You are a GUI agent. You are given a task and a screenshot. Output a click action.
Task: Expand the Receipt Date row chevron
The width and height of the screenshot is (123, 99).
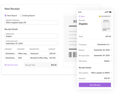click(111, 56)
